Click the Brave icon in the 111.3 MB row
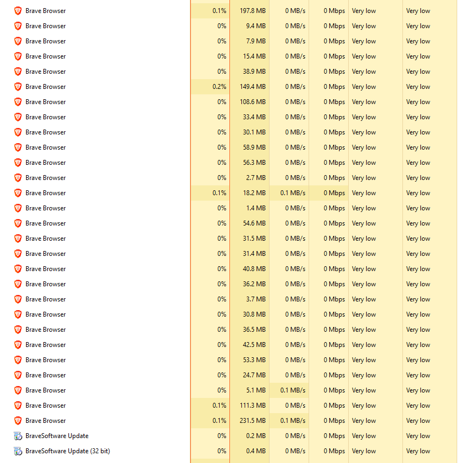The image size is (461, 463). (x=18, y=406)
